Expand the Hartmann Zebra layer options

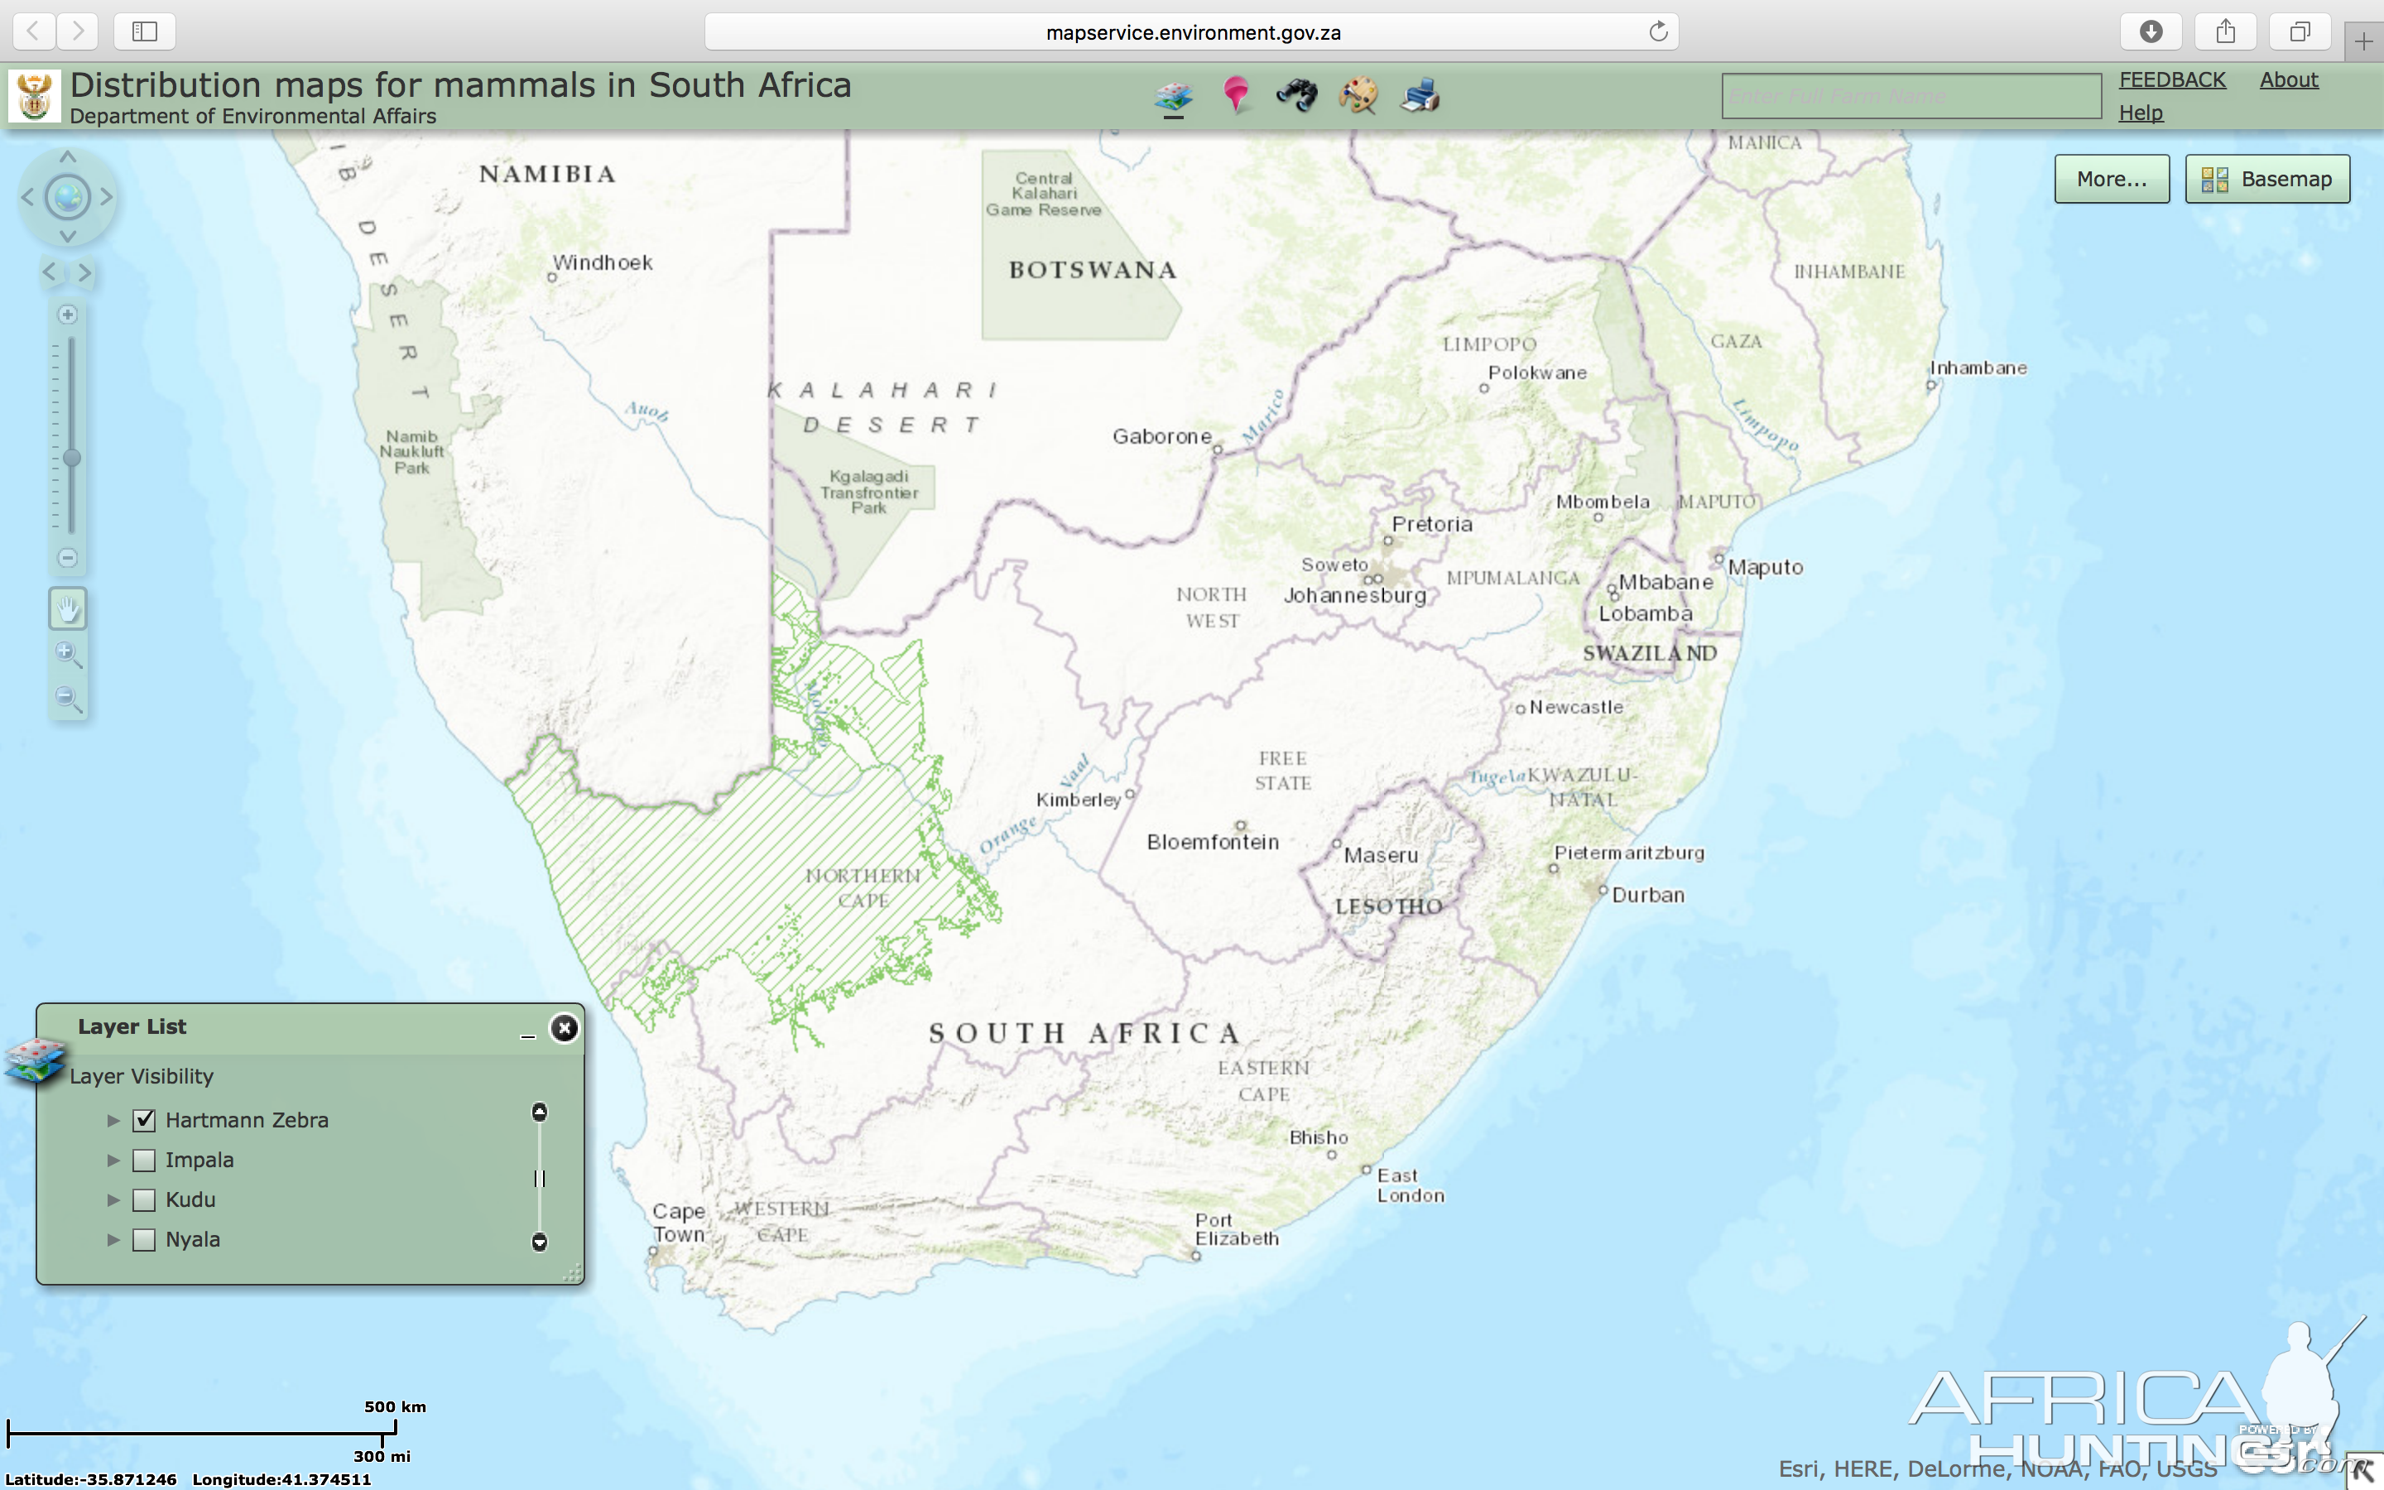pos(110,1117)
